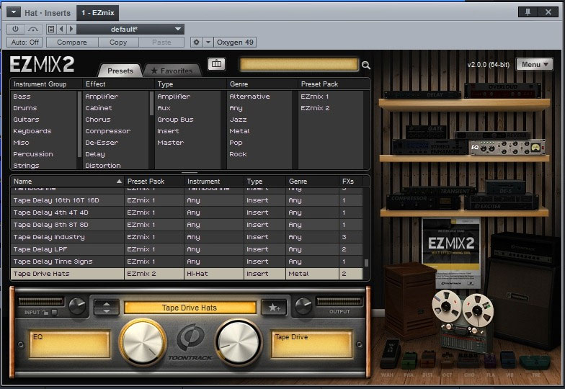Click the Tape Drive Hats preset name display

pos(190,308)
